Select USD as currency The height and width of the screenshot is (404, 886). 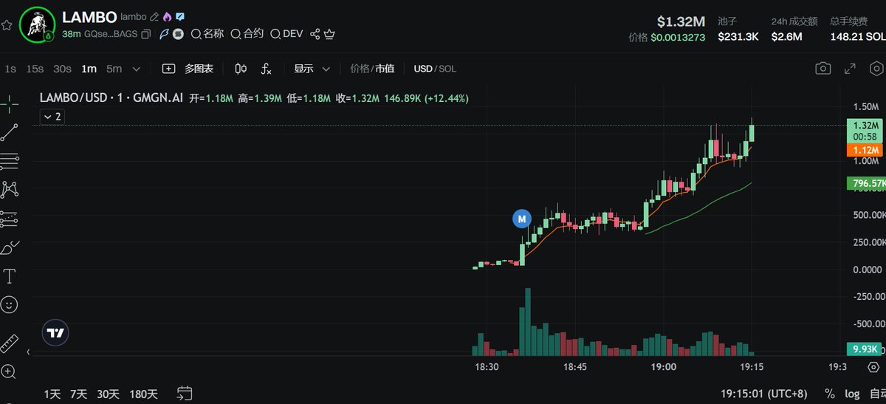(423, 69)
